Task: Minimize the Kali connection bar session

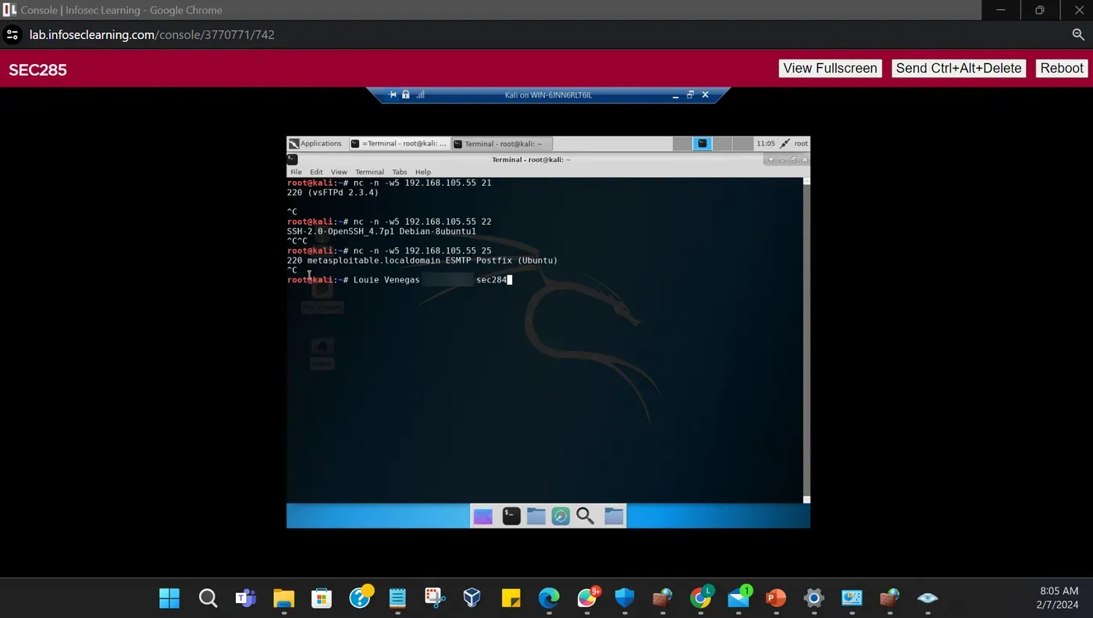Action: [x=675, y=95]
